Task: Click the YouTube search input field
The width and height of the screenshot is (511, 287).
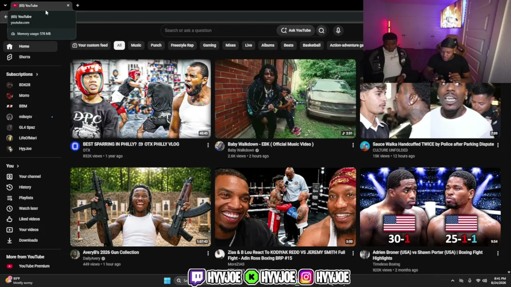Action: pyautogui.click(x=218, y=30)
